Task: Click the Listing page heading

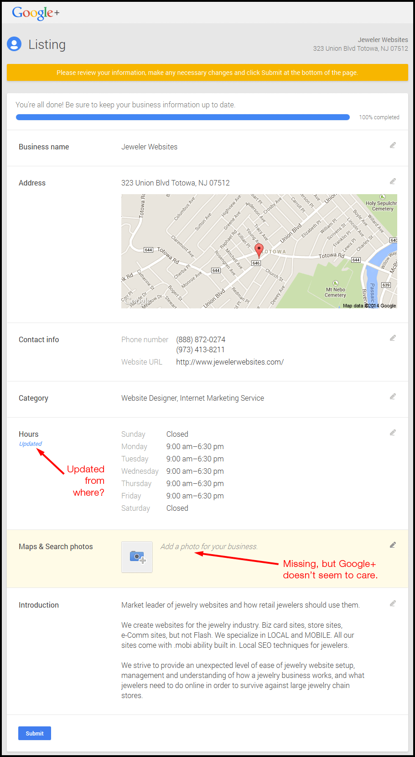Action: click(47, 44)
